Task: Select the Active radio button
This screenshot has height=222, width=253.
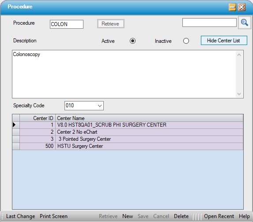Action: (x=132, y=41)
